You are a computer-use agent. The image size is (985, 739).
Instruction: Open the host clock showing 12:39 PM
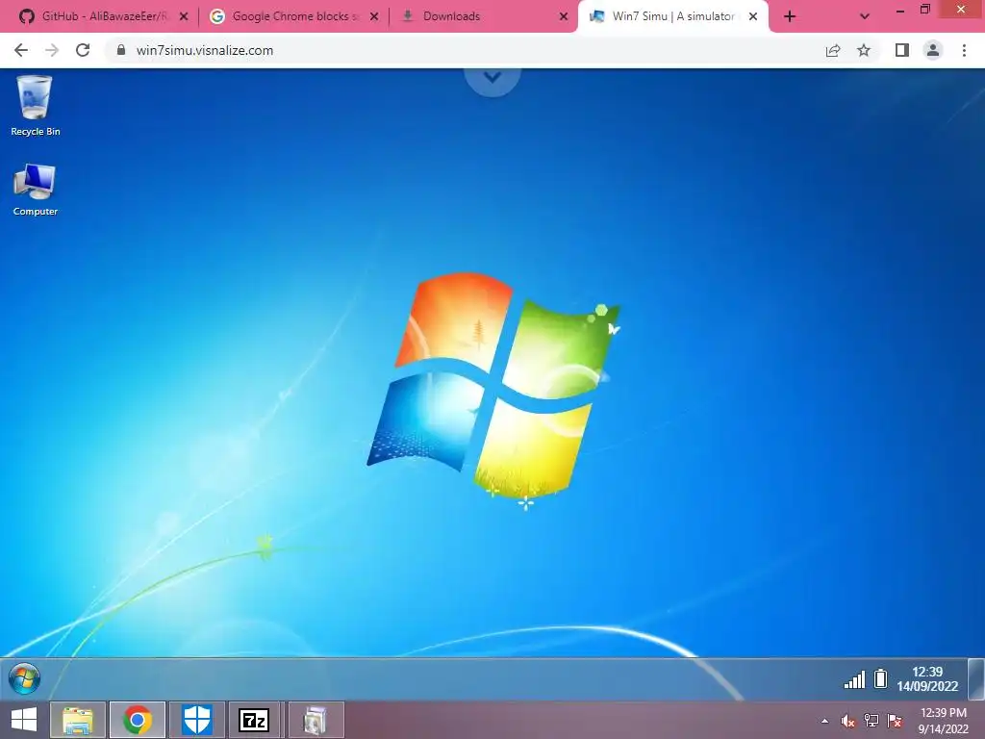[x=943, y=721]
